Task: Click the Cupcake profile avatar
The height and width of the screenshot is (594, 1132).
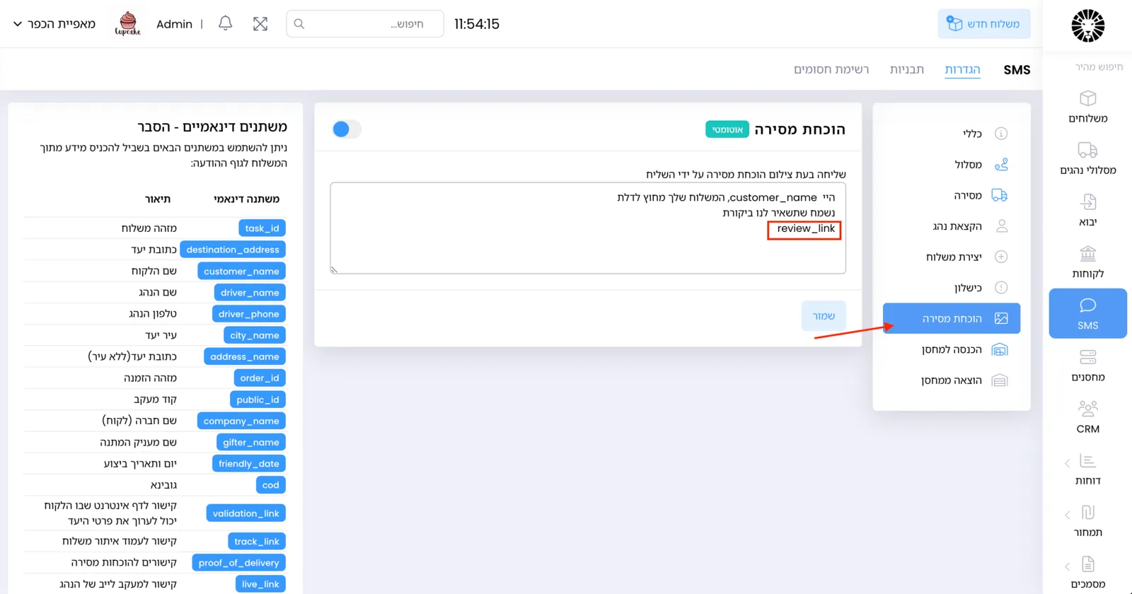Action: coord(127,23)
